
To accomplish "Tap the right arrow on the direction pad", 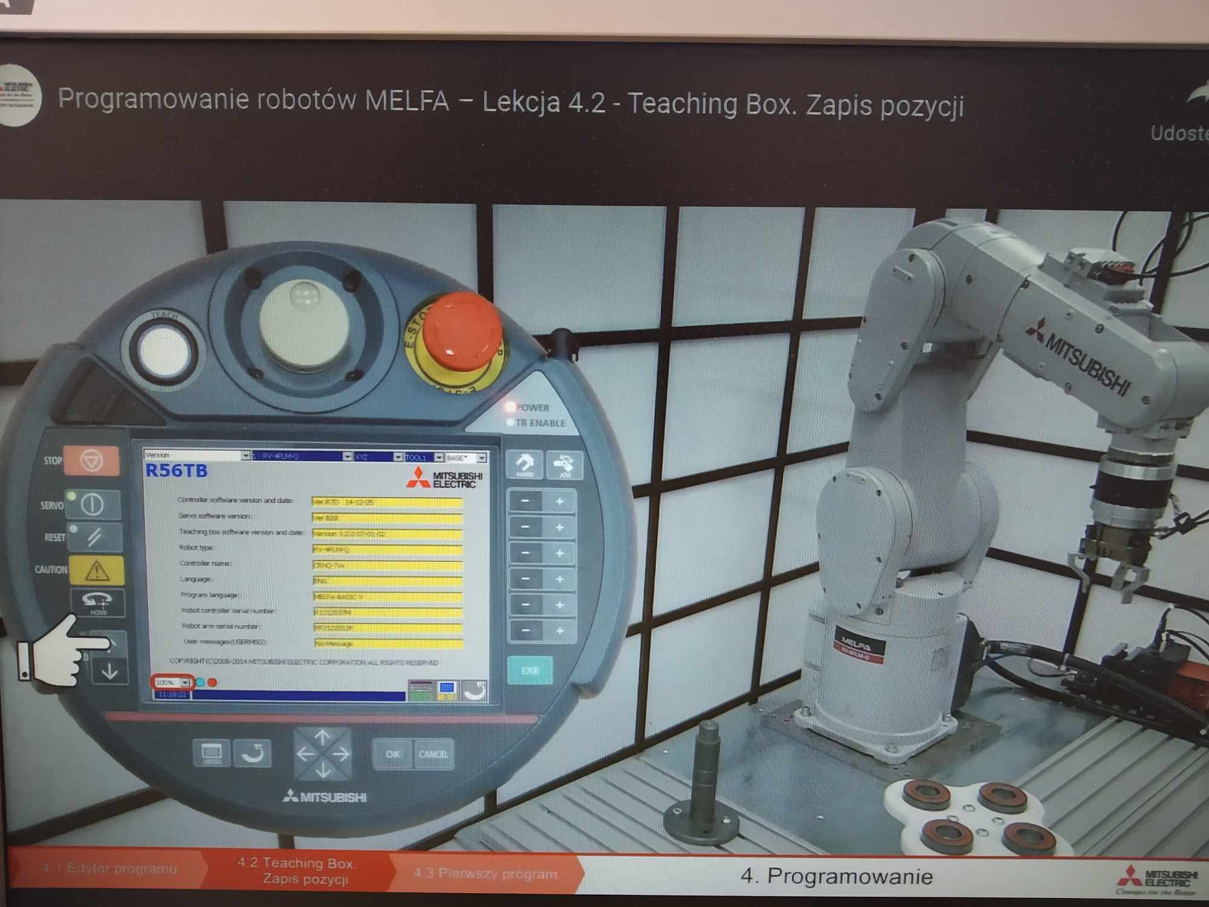I will click(342, 754).
